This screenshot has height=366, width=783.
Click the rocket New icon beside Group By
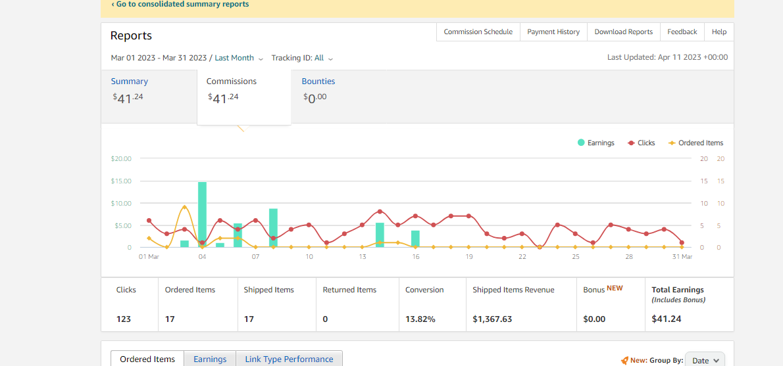click(x=624, y=361)
